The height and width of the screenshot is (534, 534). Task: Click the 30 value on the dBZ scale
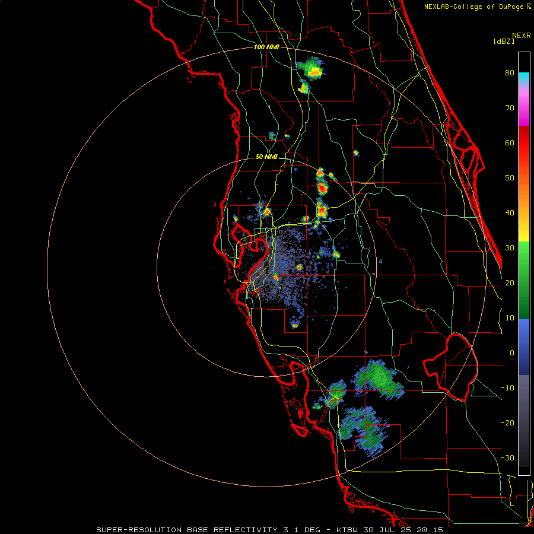coord(510,247)
